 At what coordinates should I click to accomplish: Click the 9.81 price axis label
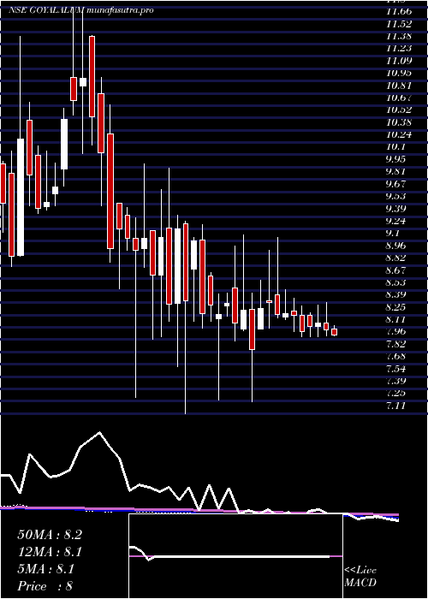pos(396,171)
